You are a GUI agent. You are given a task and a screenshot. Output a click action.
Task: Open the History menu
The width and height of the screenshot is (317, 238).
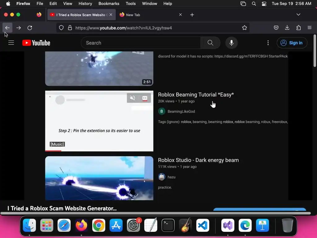pyautogui.click(x=85, y=3)
